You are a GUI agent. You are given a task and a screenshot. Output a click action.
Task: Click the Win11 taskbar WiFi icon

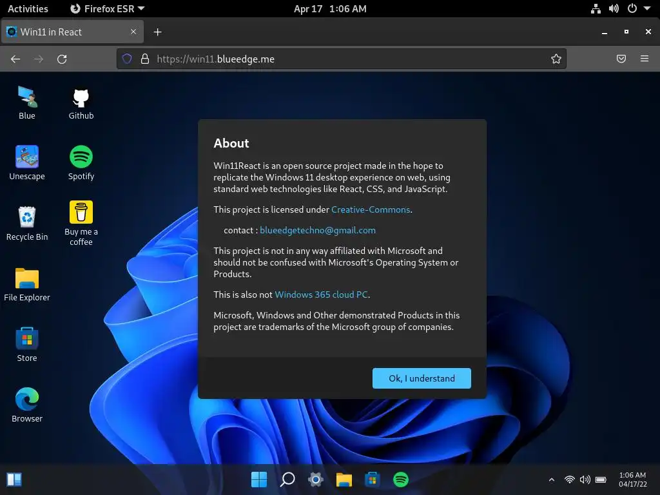(x=570, y=480)
